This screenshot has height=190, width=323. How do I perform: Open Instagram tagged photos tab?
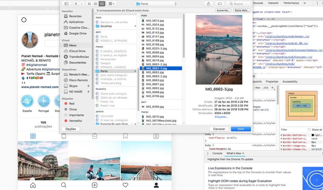pyautogui.click(x=156, y=136)
